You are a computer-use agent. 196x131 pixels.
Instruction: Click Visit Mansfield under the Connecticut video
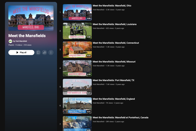click(x=99, y=47)
